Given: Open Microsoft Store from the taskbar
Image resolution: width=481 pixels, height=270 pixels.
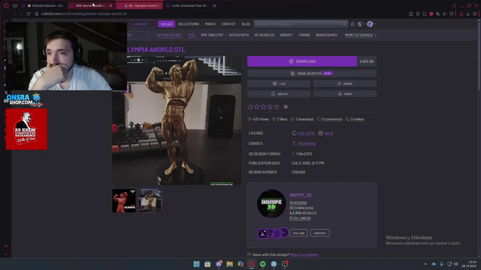Looking at the screenshot, I should [x=207, y=264].
